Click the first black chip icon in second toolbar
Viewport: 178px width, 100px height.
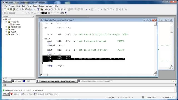[x=43, y=13]
